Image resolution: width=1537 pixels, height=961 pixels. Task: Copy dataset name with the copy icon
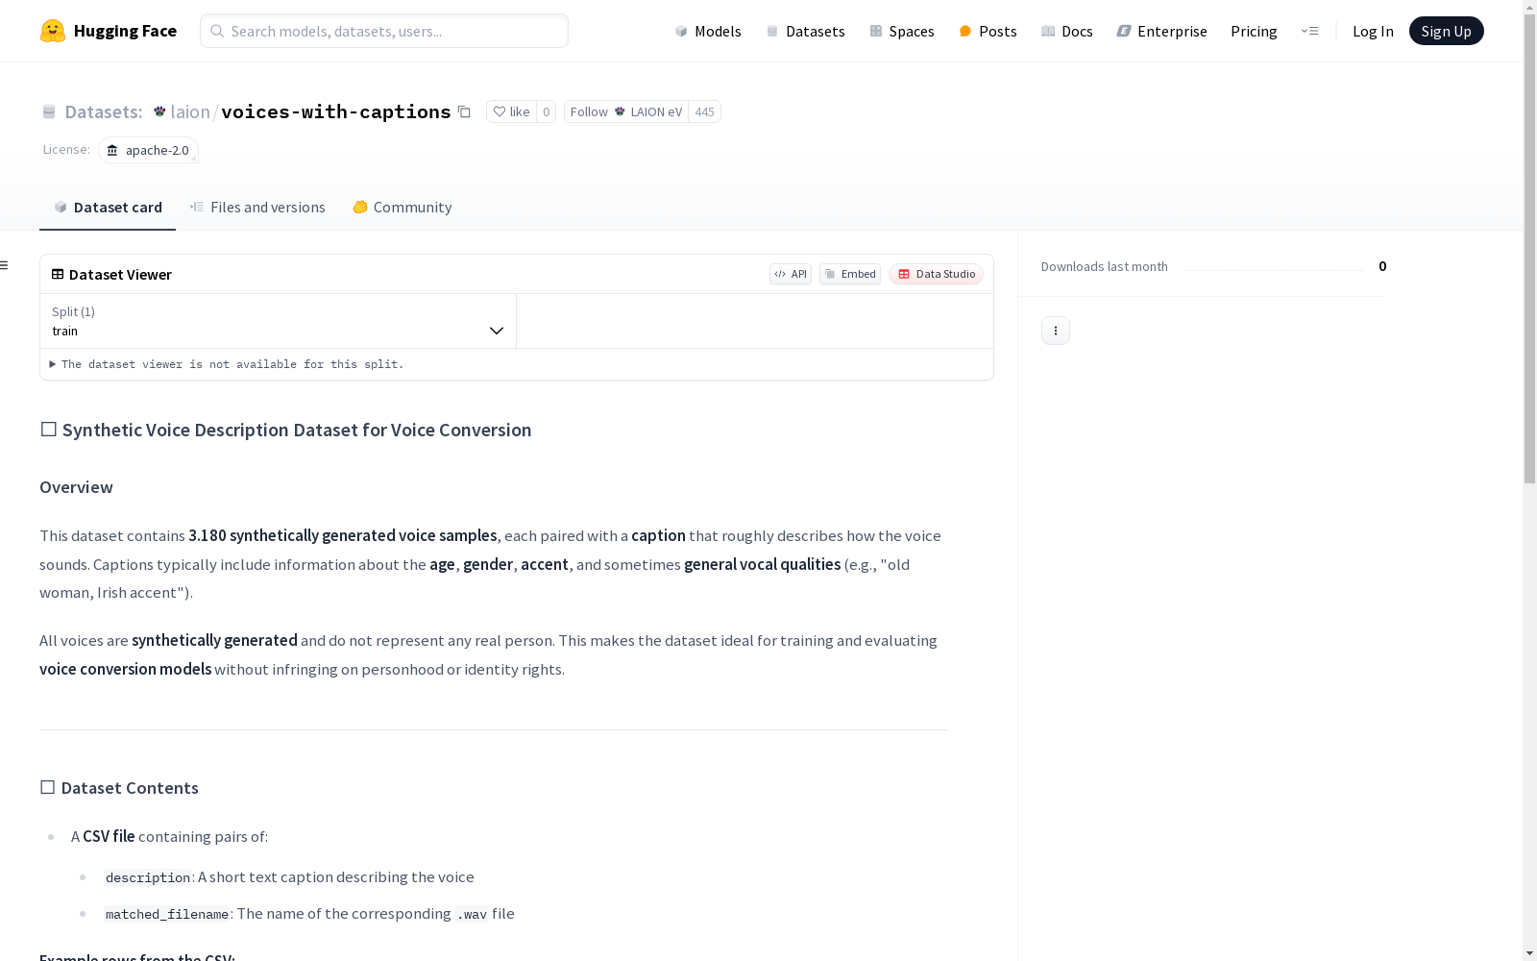click(464, 111)
